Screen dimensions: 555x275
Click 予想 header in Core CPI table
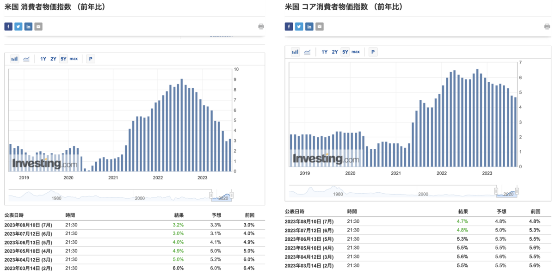click(x=502, y=211)
